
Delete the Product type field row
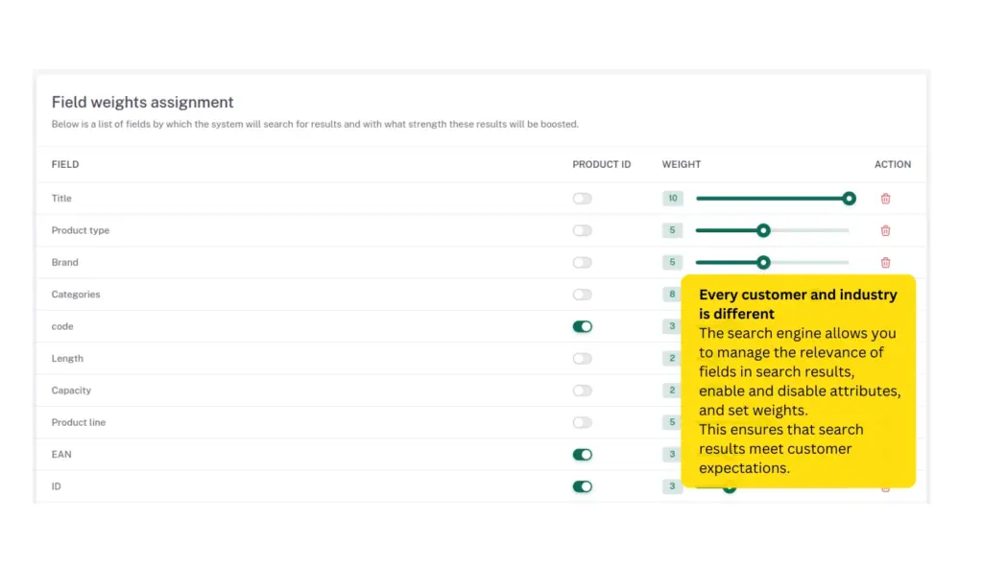coord(885,230)
